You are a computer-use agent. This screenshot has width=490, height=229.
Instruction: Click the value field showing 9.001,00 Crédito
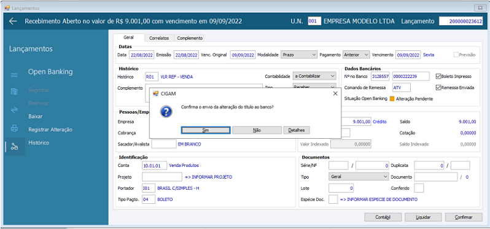356,121
